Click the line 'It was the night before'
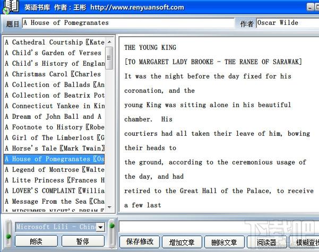319x252 pixels. click(208, 76)
